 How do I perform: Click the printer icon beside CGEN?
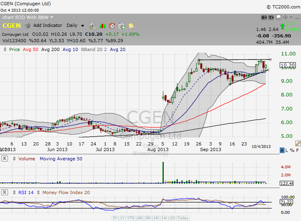coord(27,26)
